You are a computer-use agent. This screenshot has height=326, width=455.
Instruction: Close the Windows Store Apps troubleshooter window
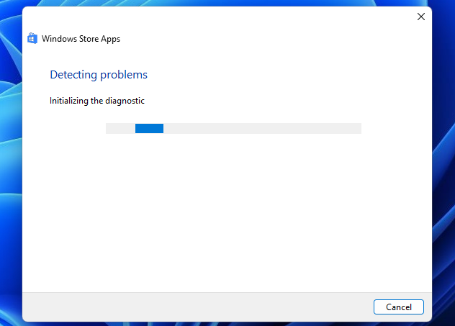click(x=421, y=17)
